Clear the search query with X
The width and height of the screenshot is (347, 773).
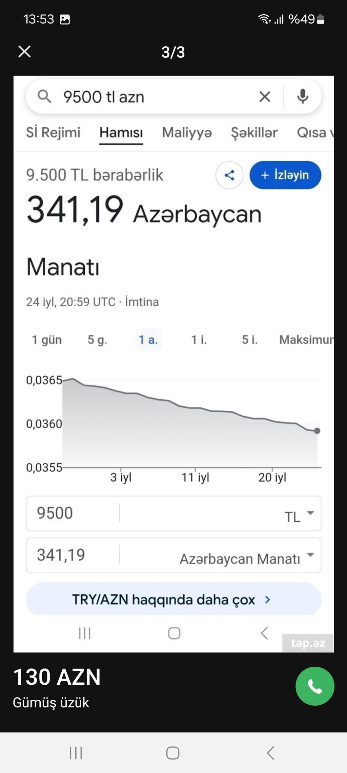[x=265, y=97]
